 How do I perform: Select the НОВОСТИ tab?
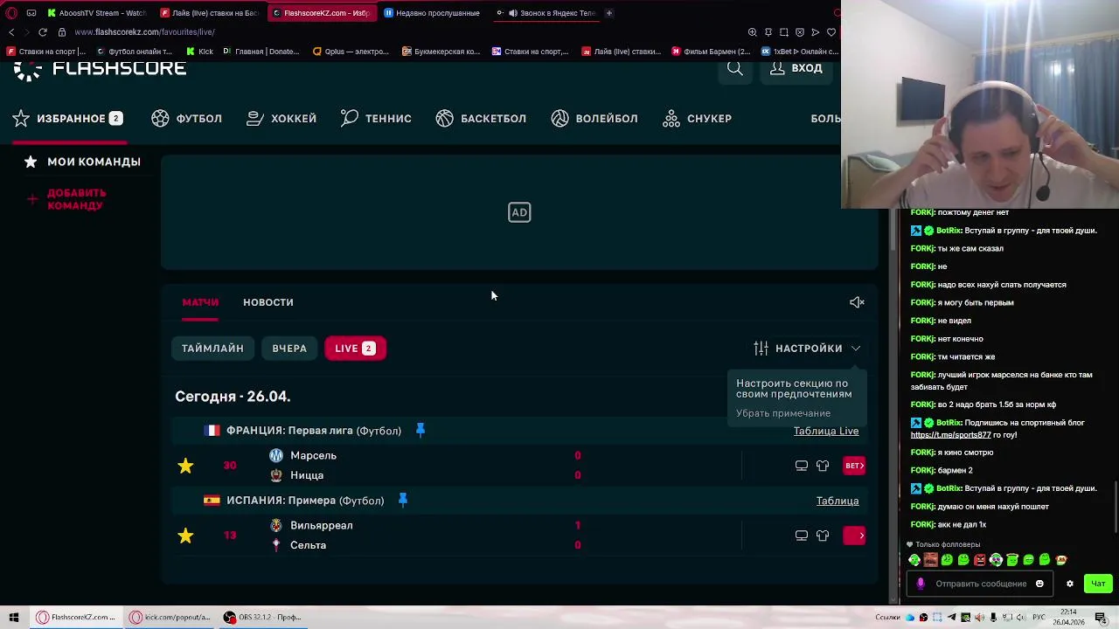click(268, 302)
